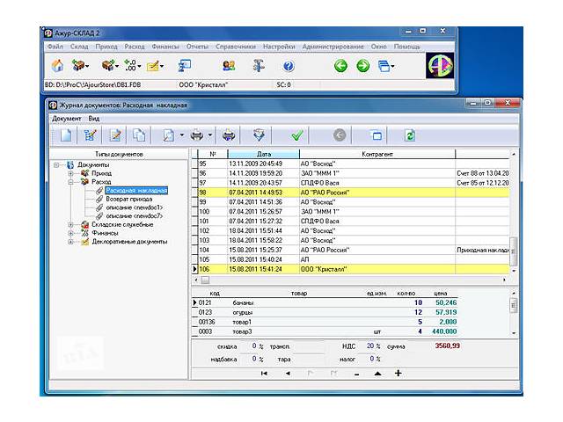Sort by the Контрагент column header
The image size is (563, 422).
[x=377, y=154]
